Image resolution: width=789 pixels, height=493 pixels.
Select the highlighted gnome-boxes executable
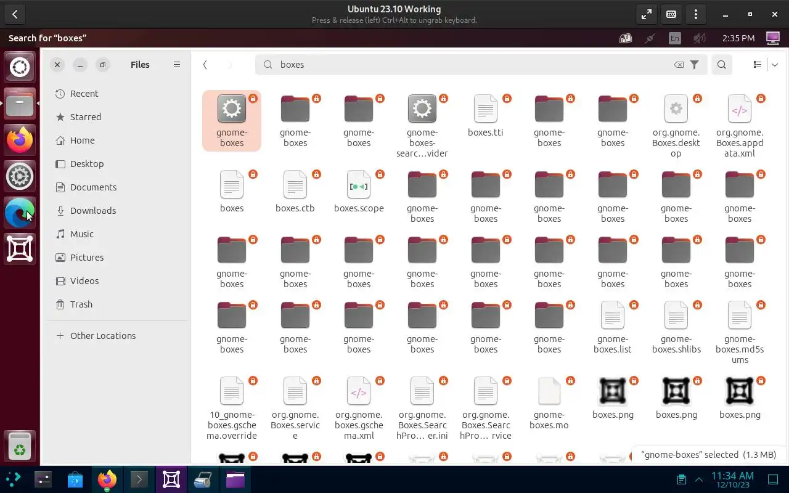[x=232, y=121]
